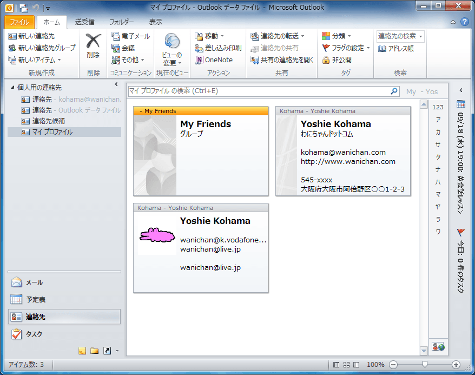Open the ファイル tab

tap(19, 22)
